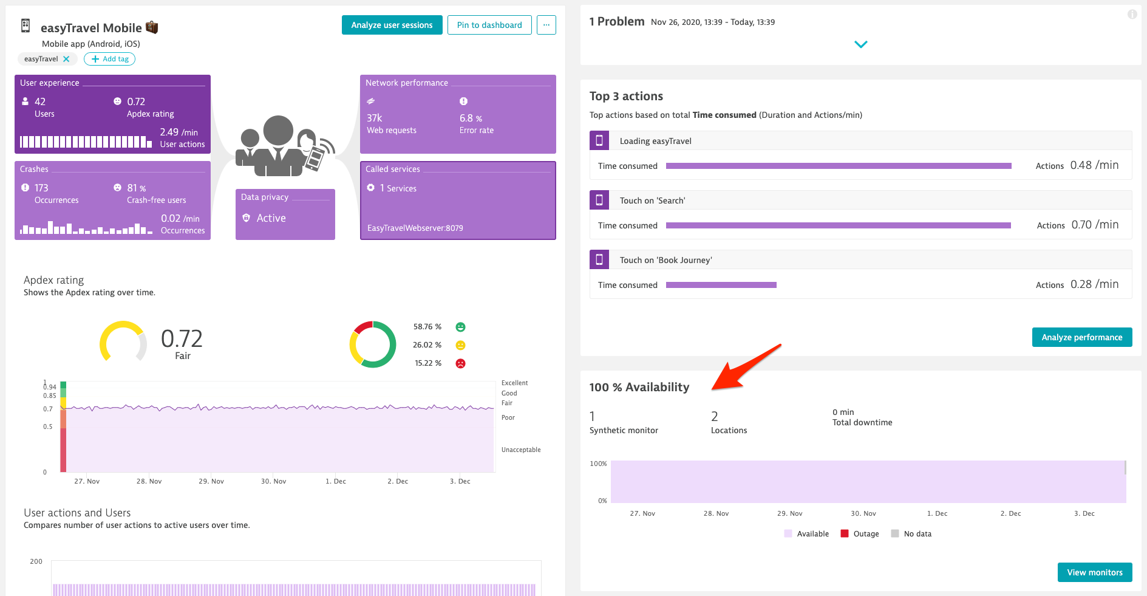Image resolution: width=1147 pixels, height=596 pixels.
Task: Click the Loading easyTravel action icon
Action: point(599,140)
